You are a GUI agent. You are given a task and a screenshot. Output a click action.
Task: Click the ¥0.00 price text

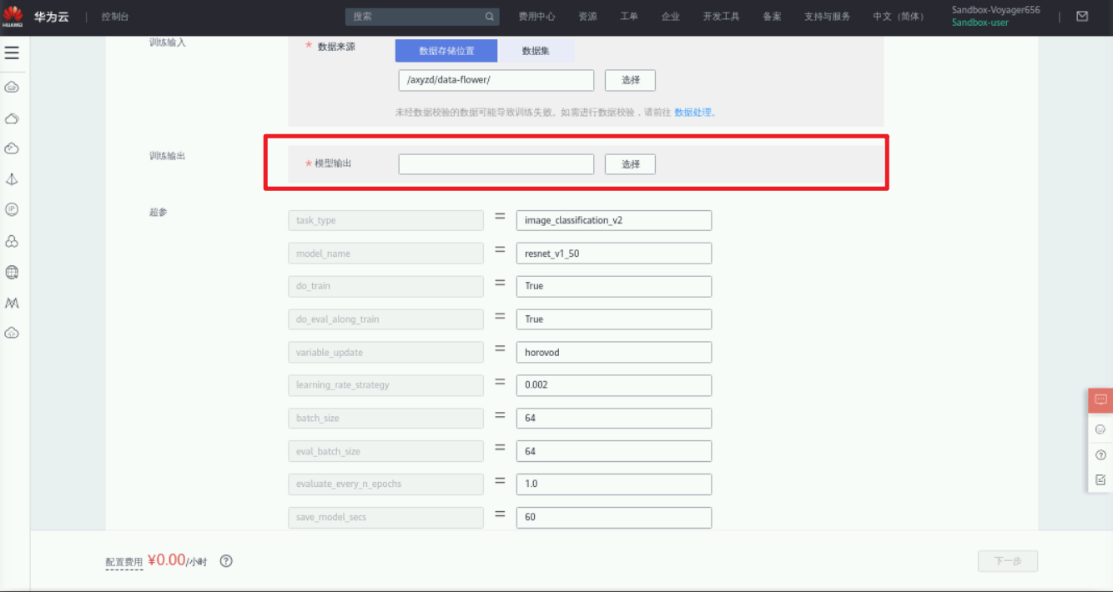pos(167,560)
